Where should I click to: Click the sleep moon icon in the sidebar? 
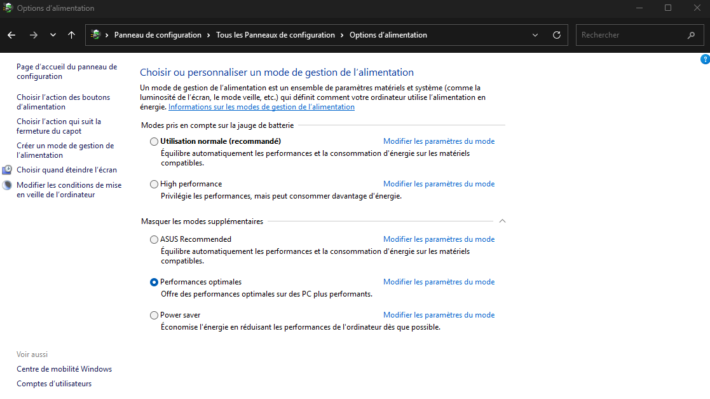pos(7,185)
